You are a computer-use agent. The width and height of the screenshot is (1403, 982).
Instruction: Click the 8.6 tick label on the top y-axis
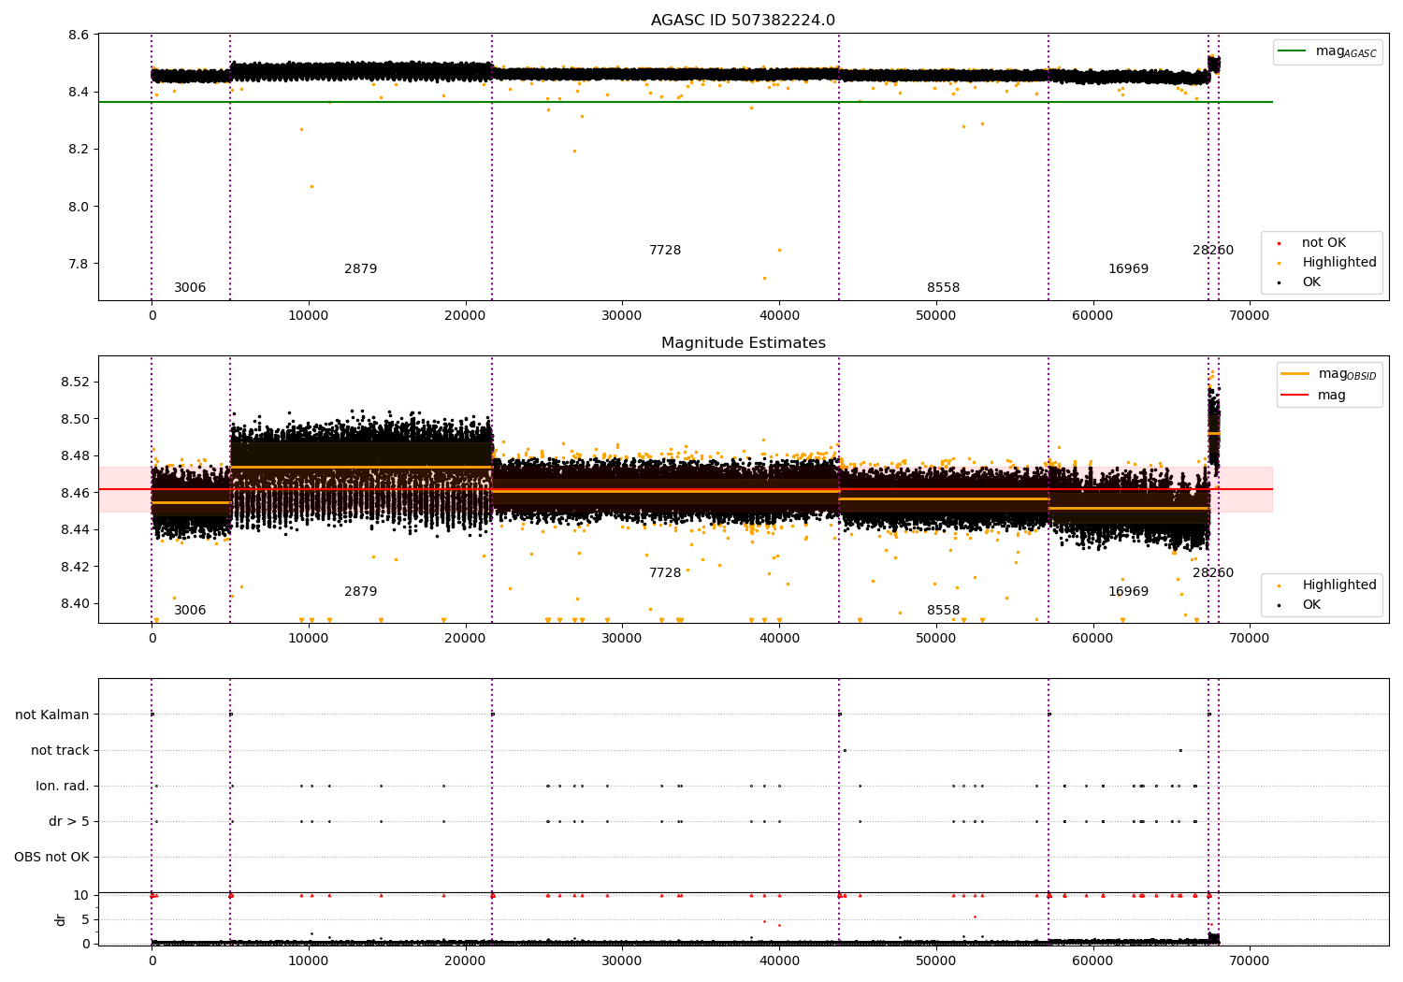pos(80,36)
